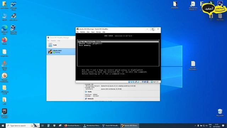Select 'Try or Install Ubuntu' GRUB entry

pyautogui.click(x=118, y=42)
